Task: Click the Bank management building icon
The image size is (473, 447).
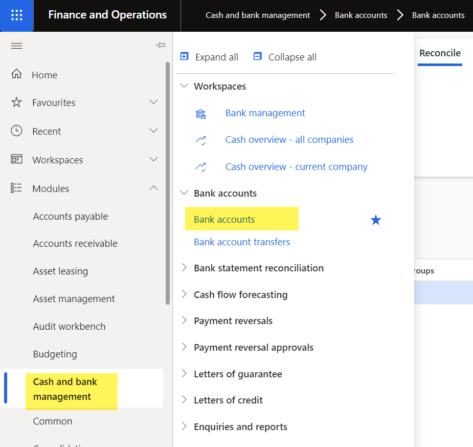Action: 200,114
